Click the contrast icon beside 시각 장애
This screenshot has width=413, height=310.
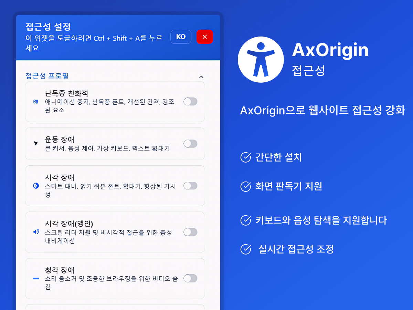click(35, 186)
